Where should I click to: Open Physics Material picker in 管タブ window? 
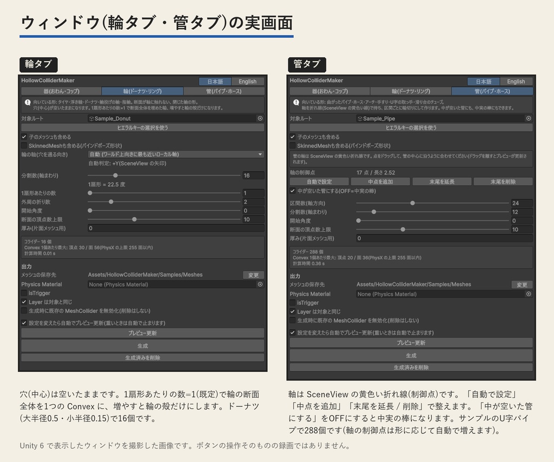point(529,294)
